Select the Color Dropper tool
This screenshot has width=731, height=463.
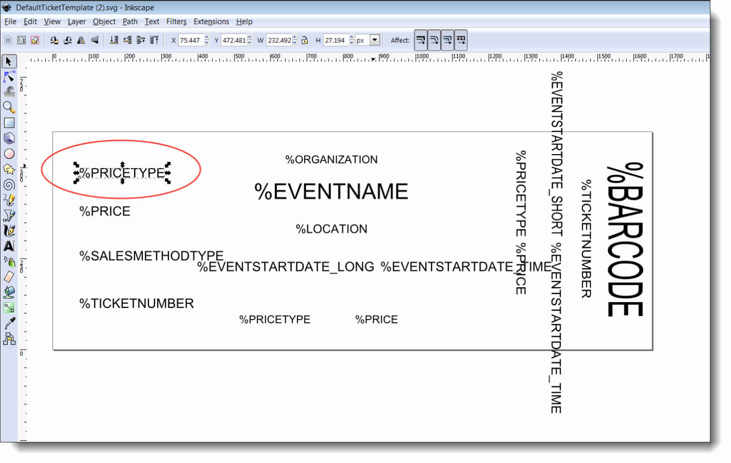pos(9,323)
